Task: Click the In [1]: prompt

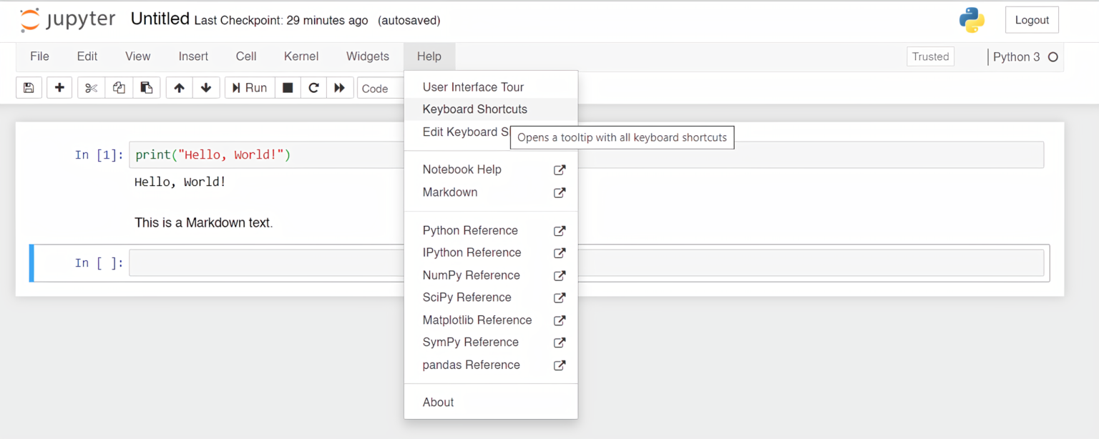Action: [x=99, y=155]
